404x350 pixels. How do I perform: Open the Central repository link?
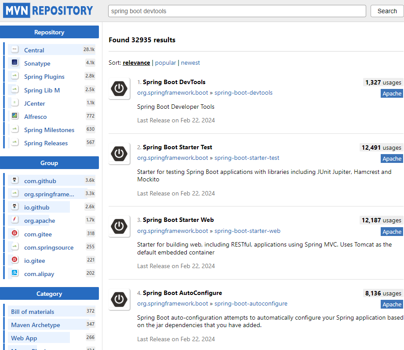(x=34, y=50)
